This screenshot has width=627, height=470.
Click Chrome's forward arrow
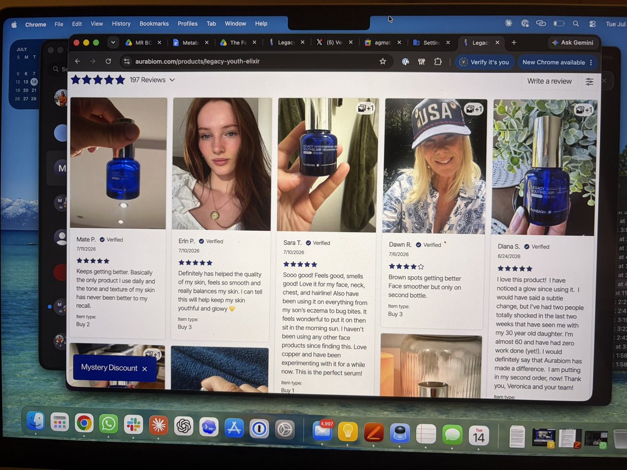click(92, 62)
